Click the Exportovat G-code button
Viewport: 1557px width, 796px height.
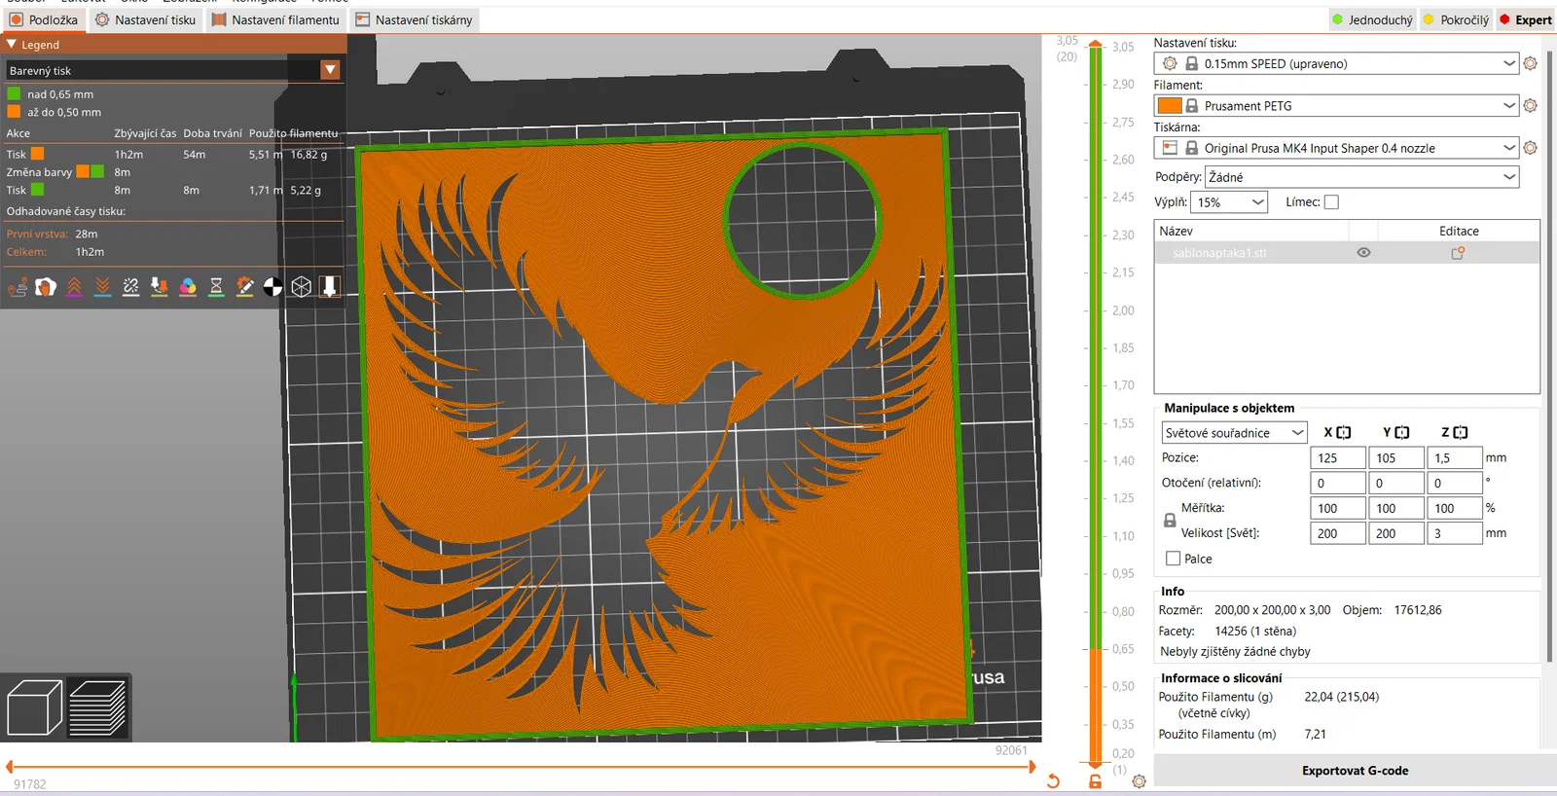[x=1355, y=771]
